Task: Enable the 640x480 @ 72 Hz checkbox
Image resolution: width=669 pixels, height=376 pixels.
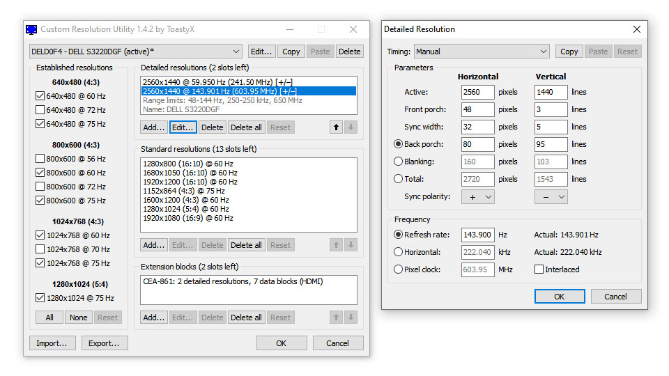Action: pyautogui.click(x=40, y=110)
